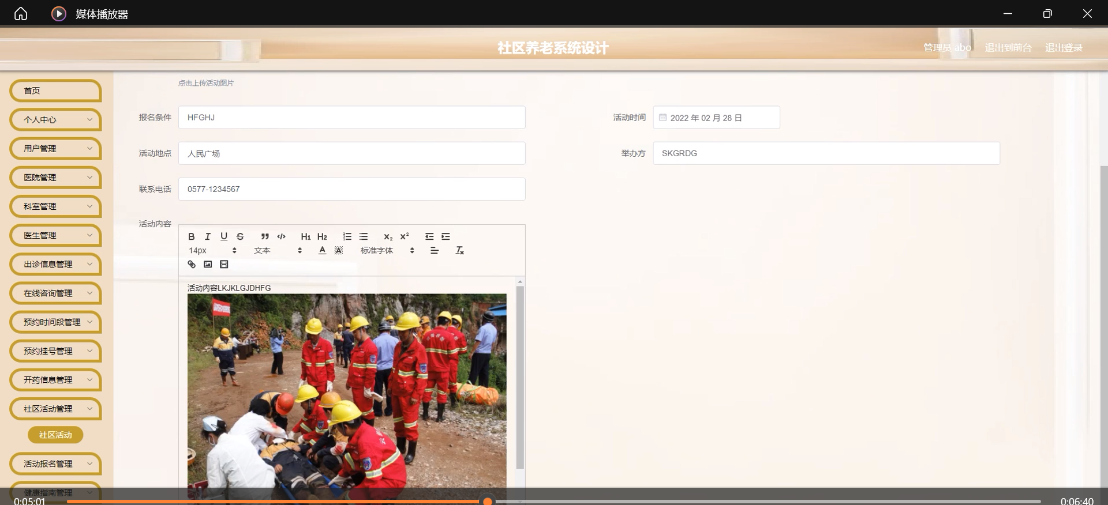Expand the 出诊信息管理 menu
Image resolution: width=1108 pixels, height=505 pixels.
[55, 264]
